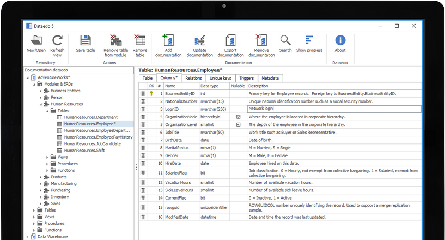Click the New/Open repository icon
The image size is (445, 240).
[36, 41]
